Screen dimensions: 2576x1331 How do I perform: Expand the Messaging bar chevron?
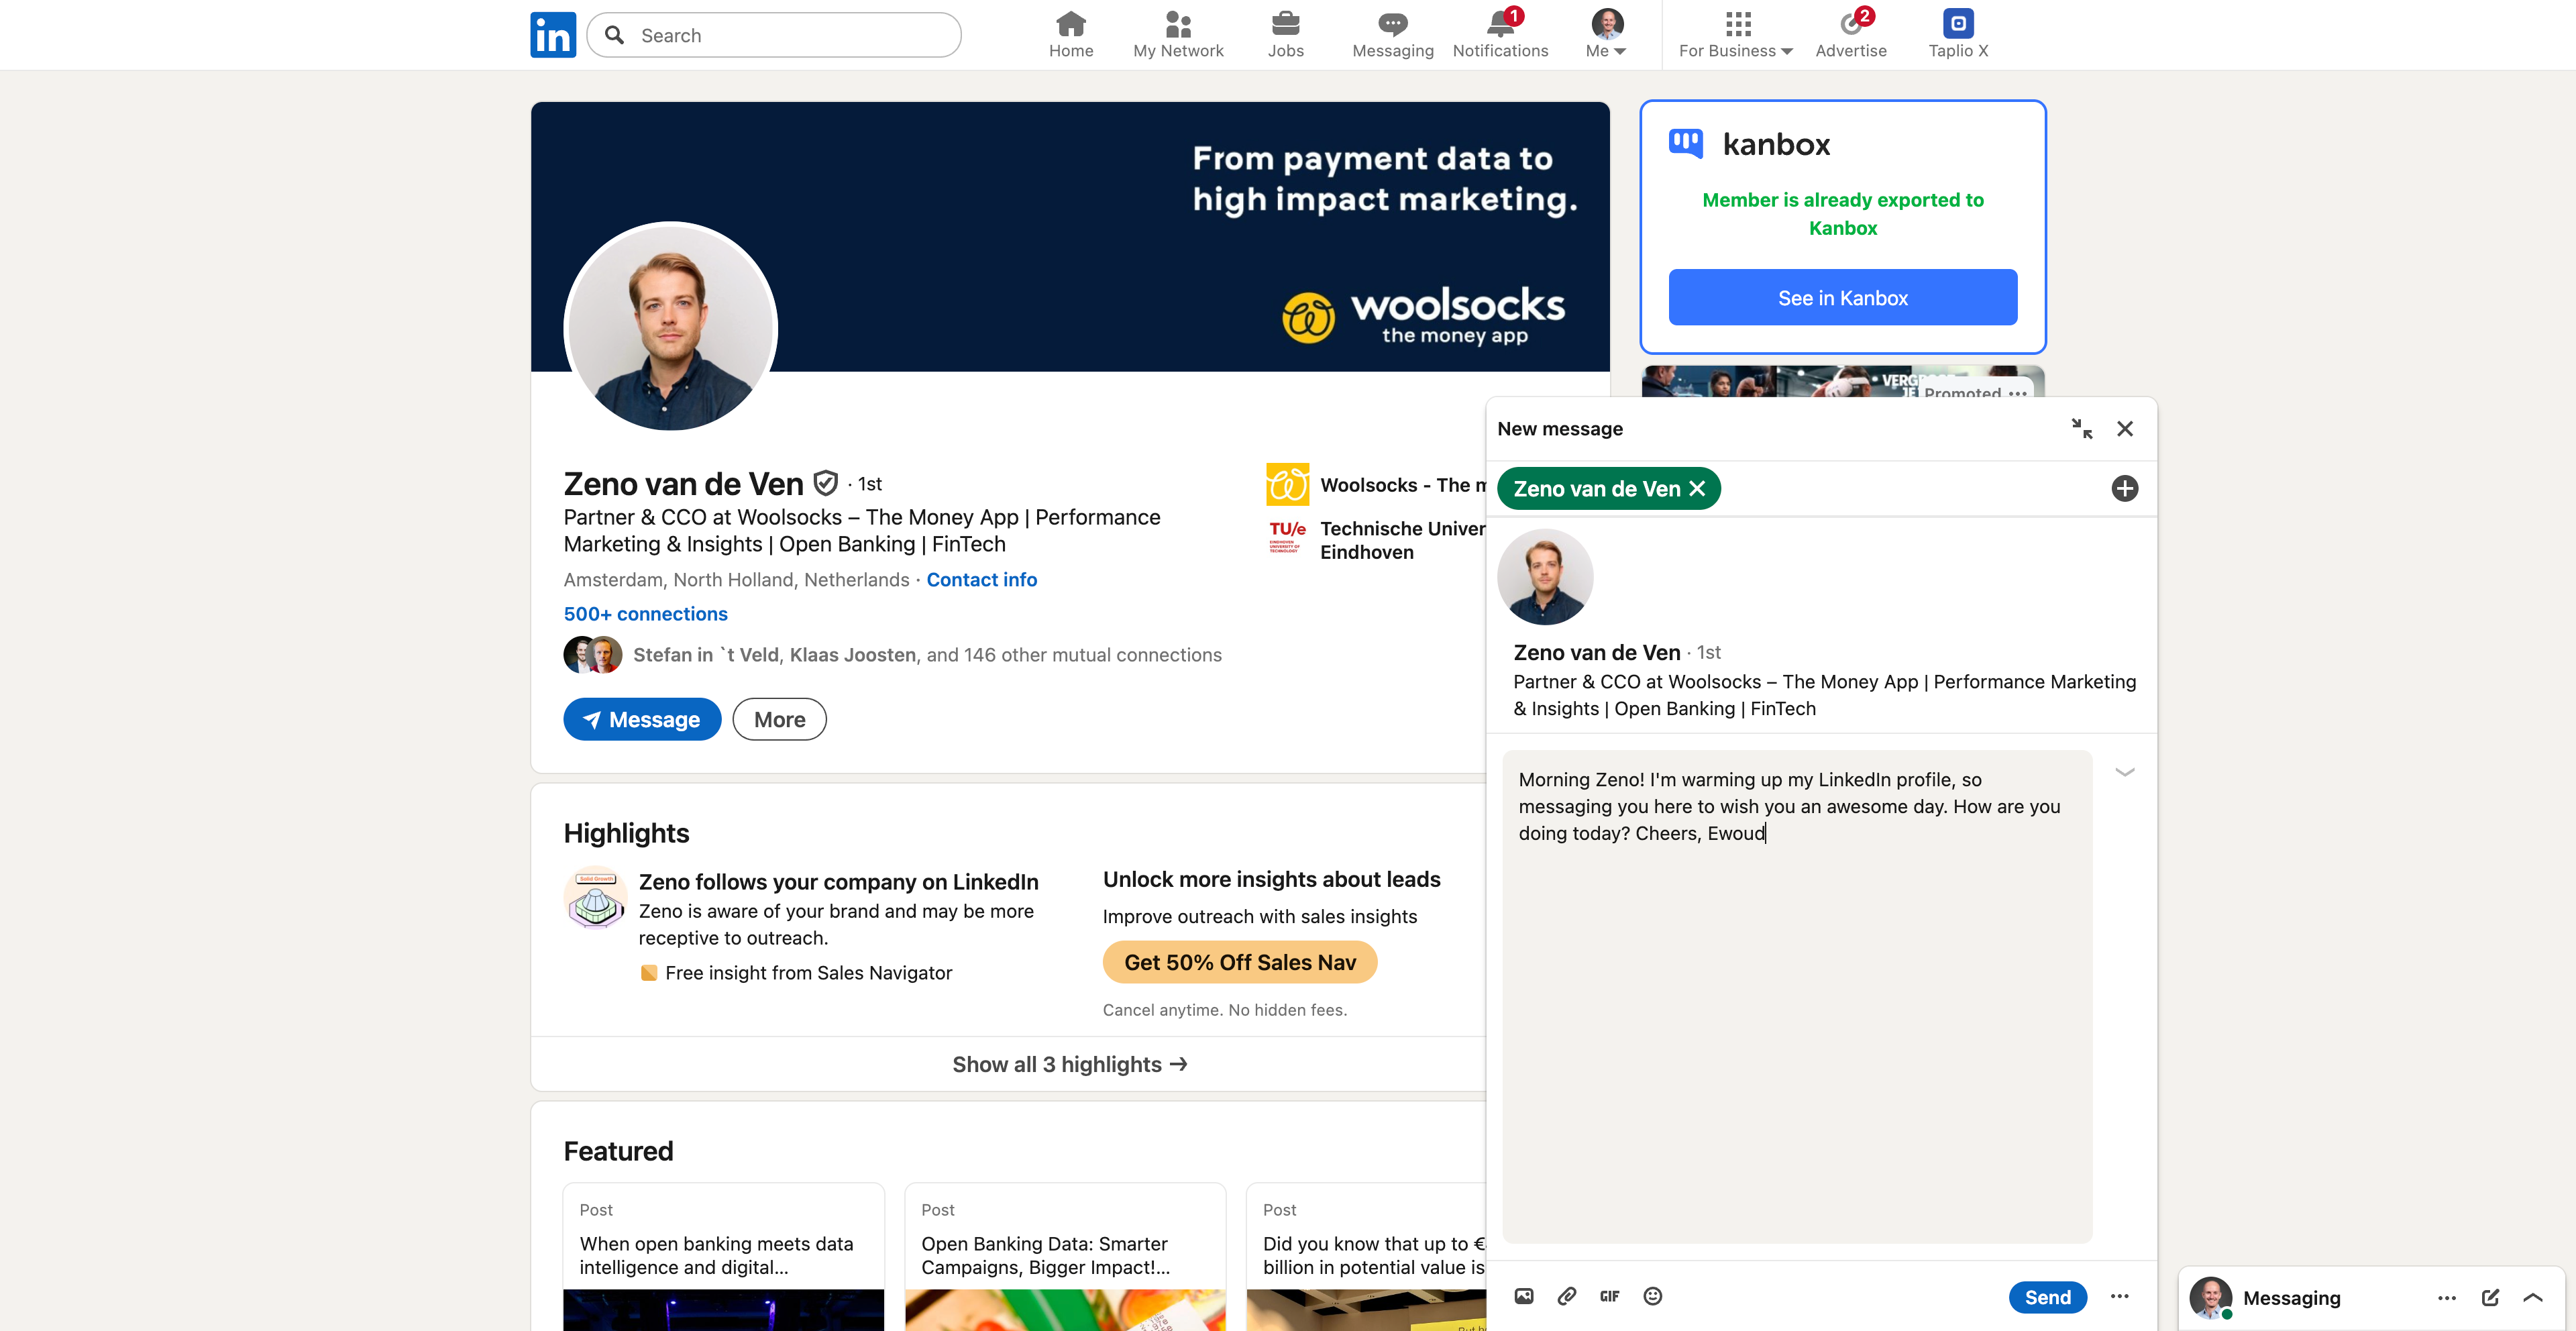coord(2533,1298)
